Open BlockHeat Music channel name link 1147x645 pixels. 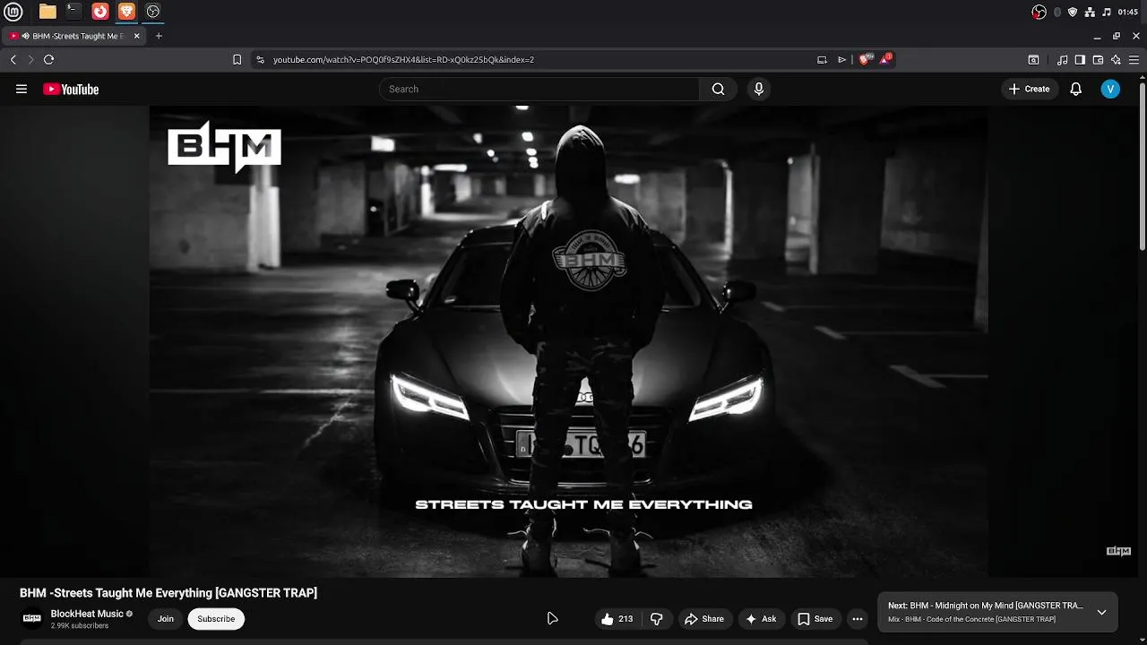coord(87,614)
